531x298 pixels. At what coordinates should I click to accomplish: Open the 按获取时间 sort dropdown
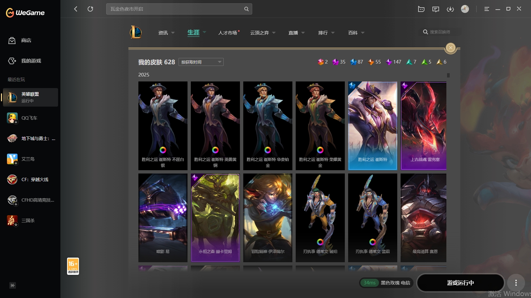pyautogui.click(x=201, y=62)
